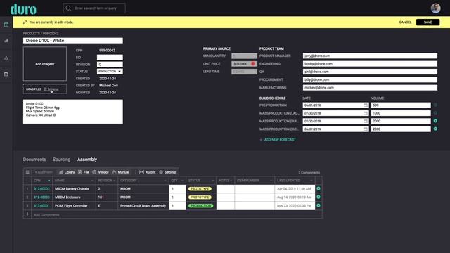Click Notes cell for MBOM Enclosure

coord(225,197)
